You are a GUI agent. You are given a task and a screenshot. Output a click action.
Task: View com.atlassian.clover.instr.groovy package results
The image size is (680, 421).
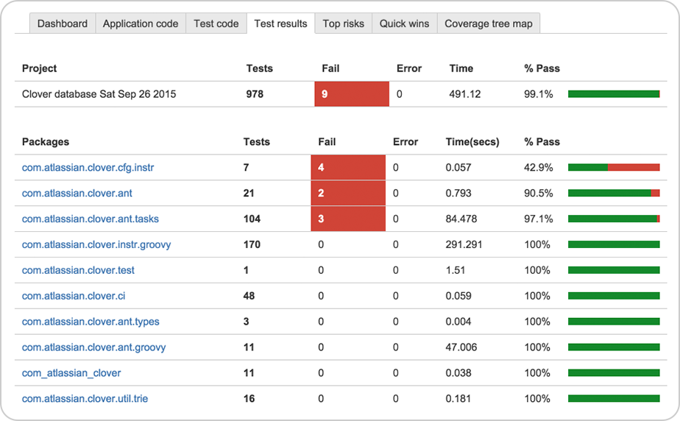(x=96, y=244)
